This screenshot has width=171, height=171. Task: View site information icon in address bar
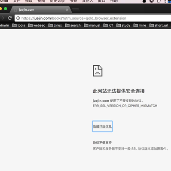[18, 18]
